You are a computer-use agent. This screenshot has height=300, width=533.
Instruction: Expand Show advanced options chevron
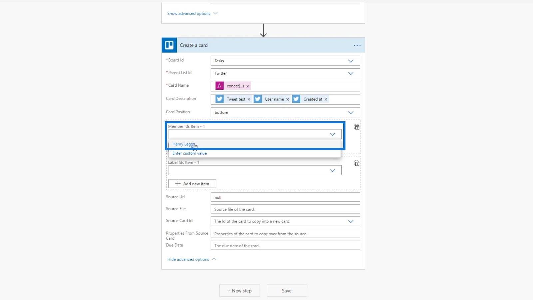point(215,13)
